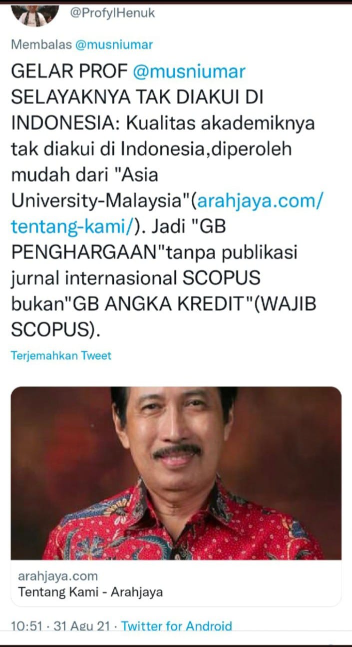Image resolution: width=352 pixels, height=647 pixels.
Task: Tap the Membalas reply label
Action: pyautogui.click(x=41, y=45)
